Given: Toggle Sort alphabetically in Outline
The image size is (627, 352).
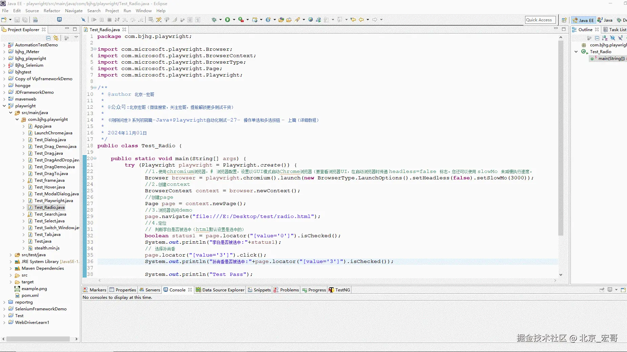Looking at the screenshot, I should click(605, 38).
